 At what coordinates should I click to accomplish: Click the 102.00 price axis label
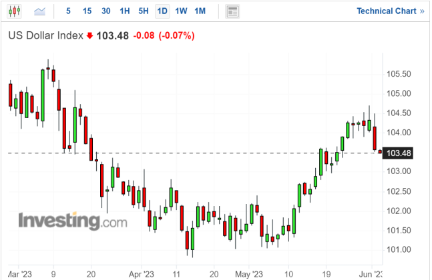[x=399, y=211]
